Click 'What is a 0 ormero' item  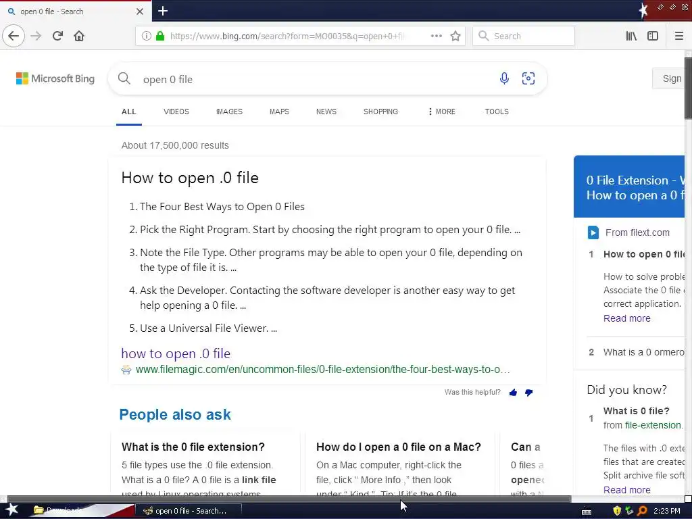click(643, 352)
